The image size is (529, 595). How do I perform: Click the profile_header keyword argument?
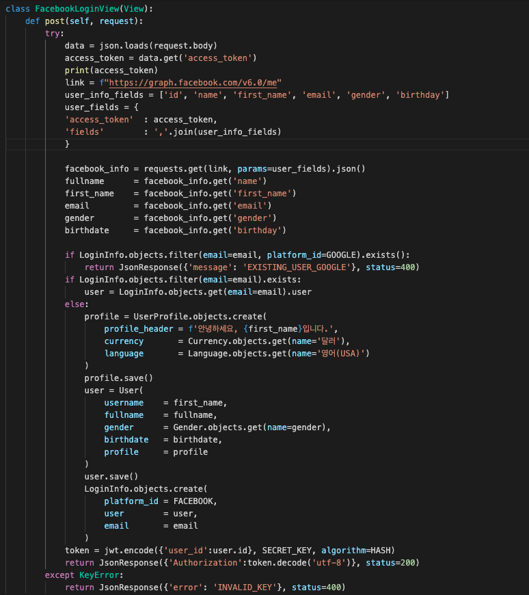click(x=139, y=329)
